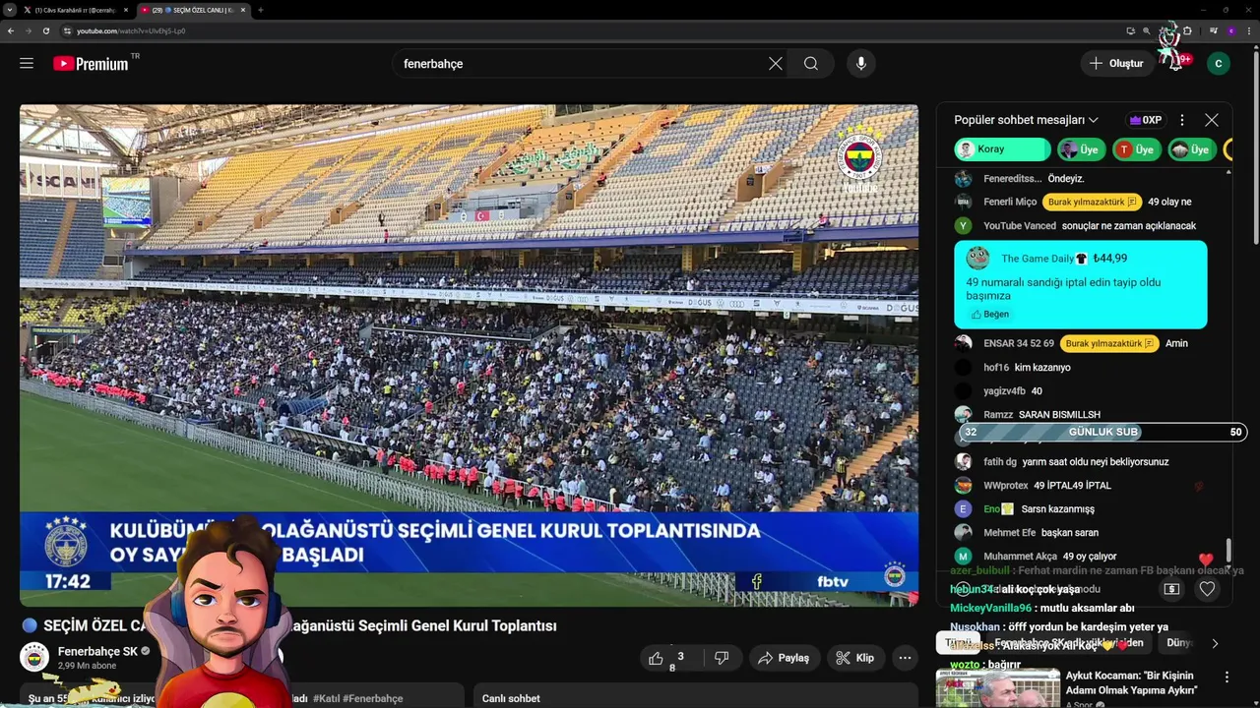Open the YouTube hamburger guide menu
The height and width of the screenshot is (708, 1260).
[27, 63]
